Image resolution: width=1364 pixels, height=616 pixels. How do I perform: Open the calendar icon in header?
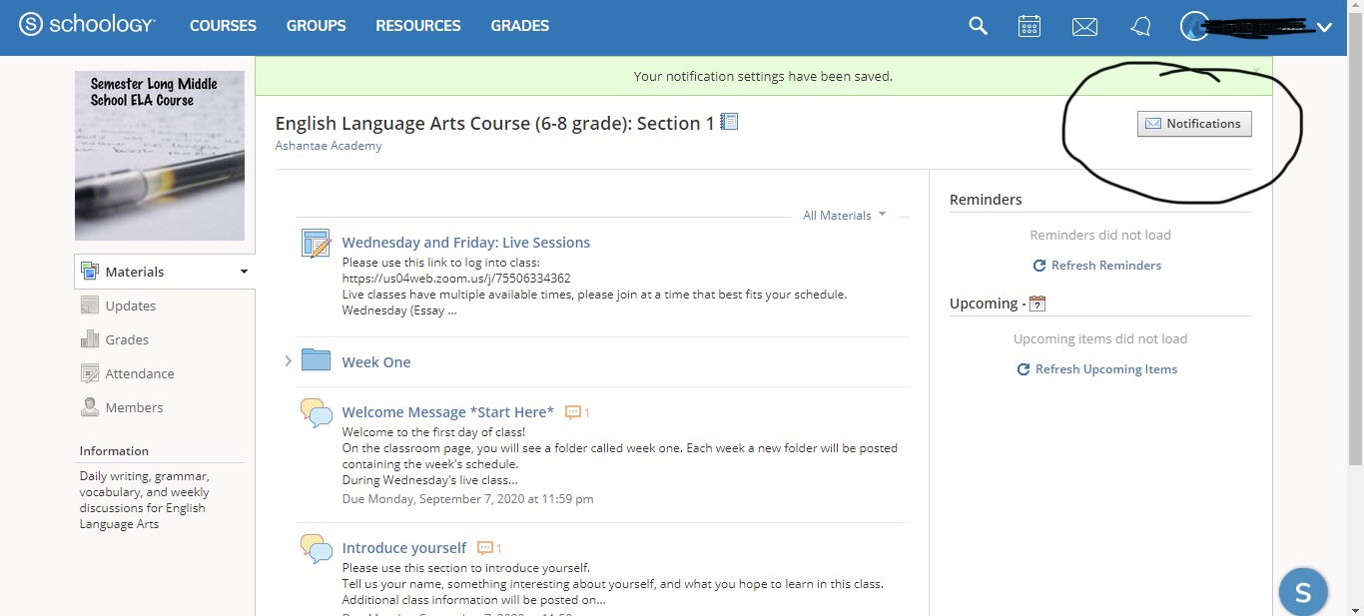[x=1029, y=27]
